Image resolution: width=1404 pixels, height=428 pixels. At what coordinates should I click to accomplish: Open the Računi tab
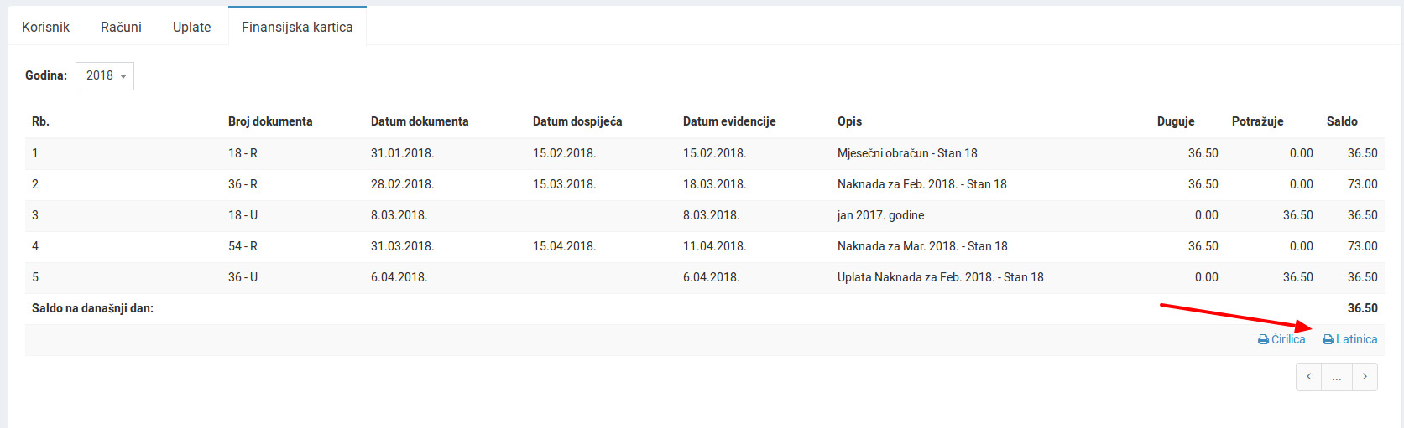pos(121,27)
